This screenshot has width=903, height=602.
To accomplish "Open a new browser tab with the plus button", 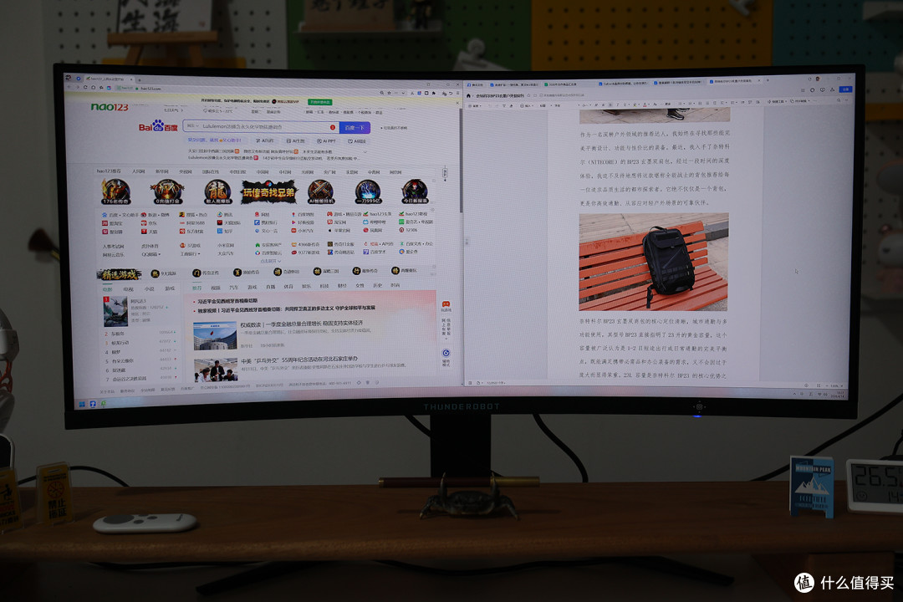I will pyautogui.click(x=139, y=79).
